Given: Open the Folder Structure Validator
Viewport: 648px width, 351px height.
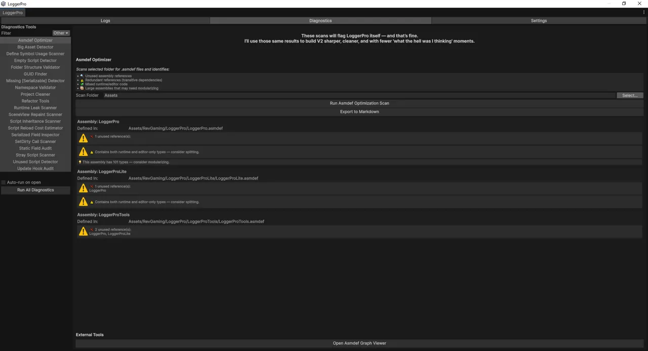Looking at the screenshot, I should click(35, 67).
